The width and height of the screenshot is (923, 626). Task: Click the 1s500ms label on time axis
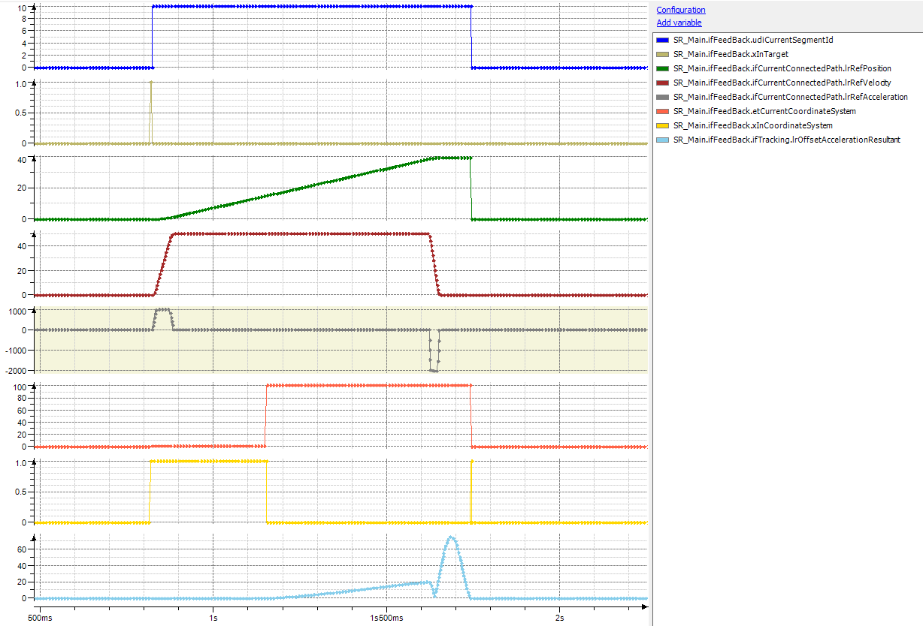(386, 617)
